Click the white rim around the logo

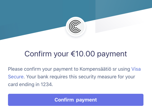click(x=76, y=17)
